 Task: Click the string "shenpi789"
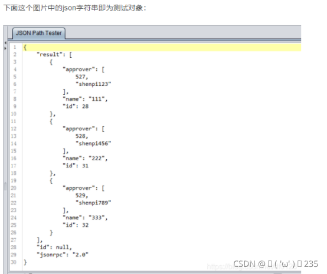[93, 203]
